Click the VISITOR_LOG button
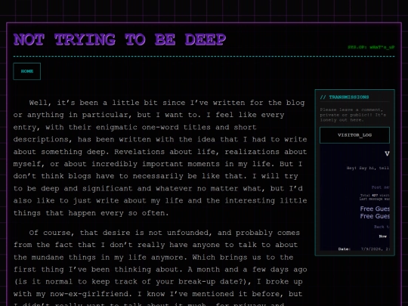The image size is (408, 306). [354, 135]
